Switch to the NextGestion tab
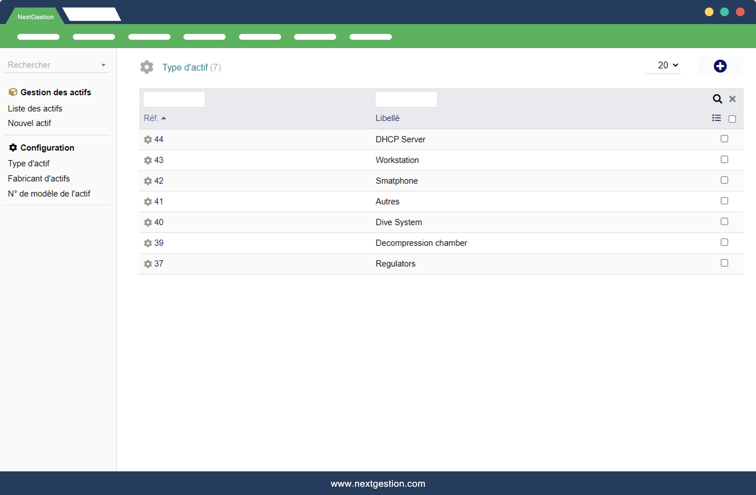 (x=35, y=17)
